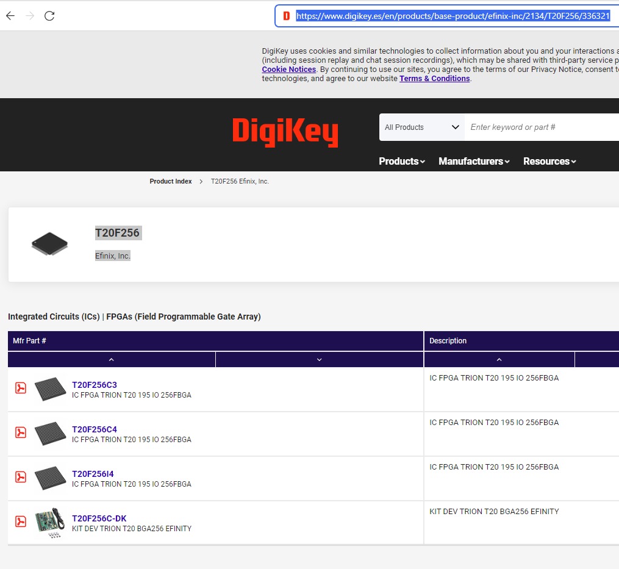Click the browser back arrow
The image size is (619, 569).
pos(10,16)
